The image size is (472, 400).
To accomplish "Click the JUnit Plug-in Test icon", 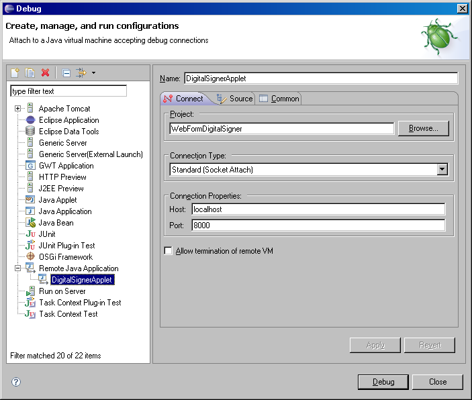I will [x=30, y=245].
